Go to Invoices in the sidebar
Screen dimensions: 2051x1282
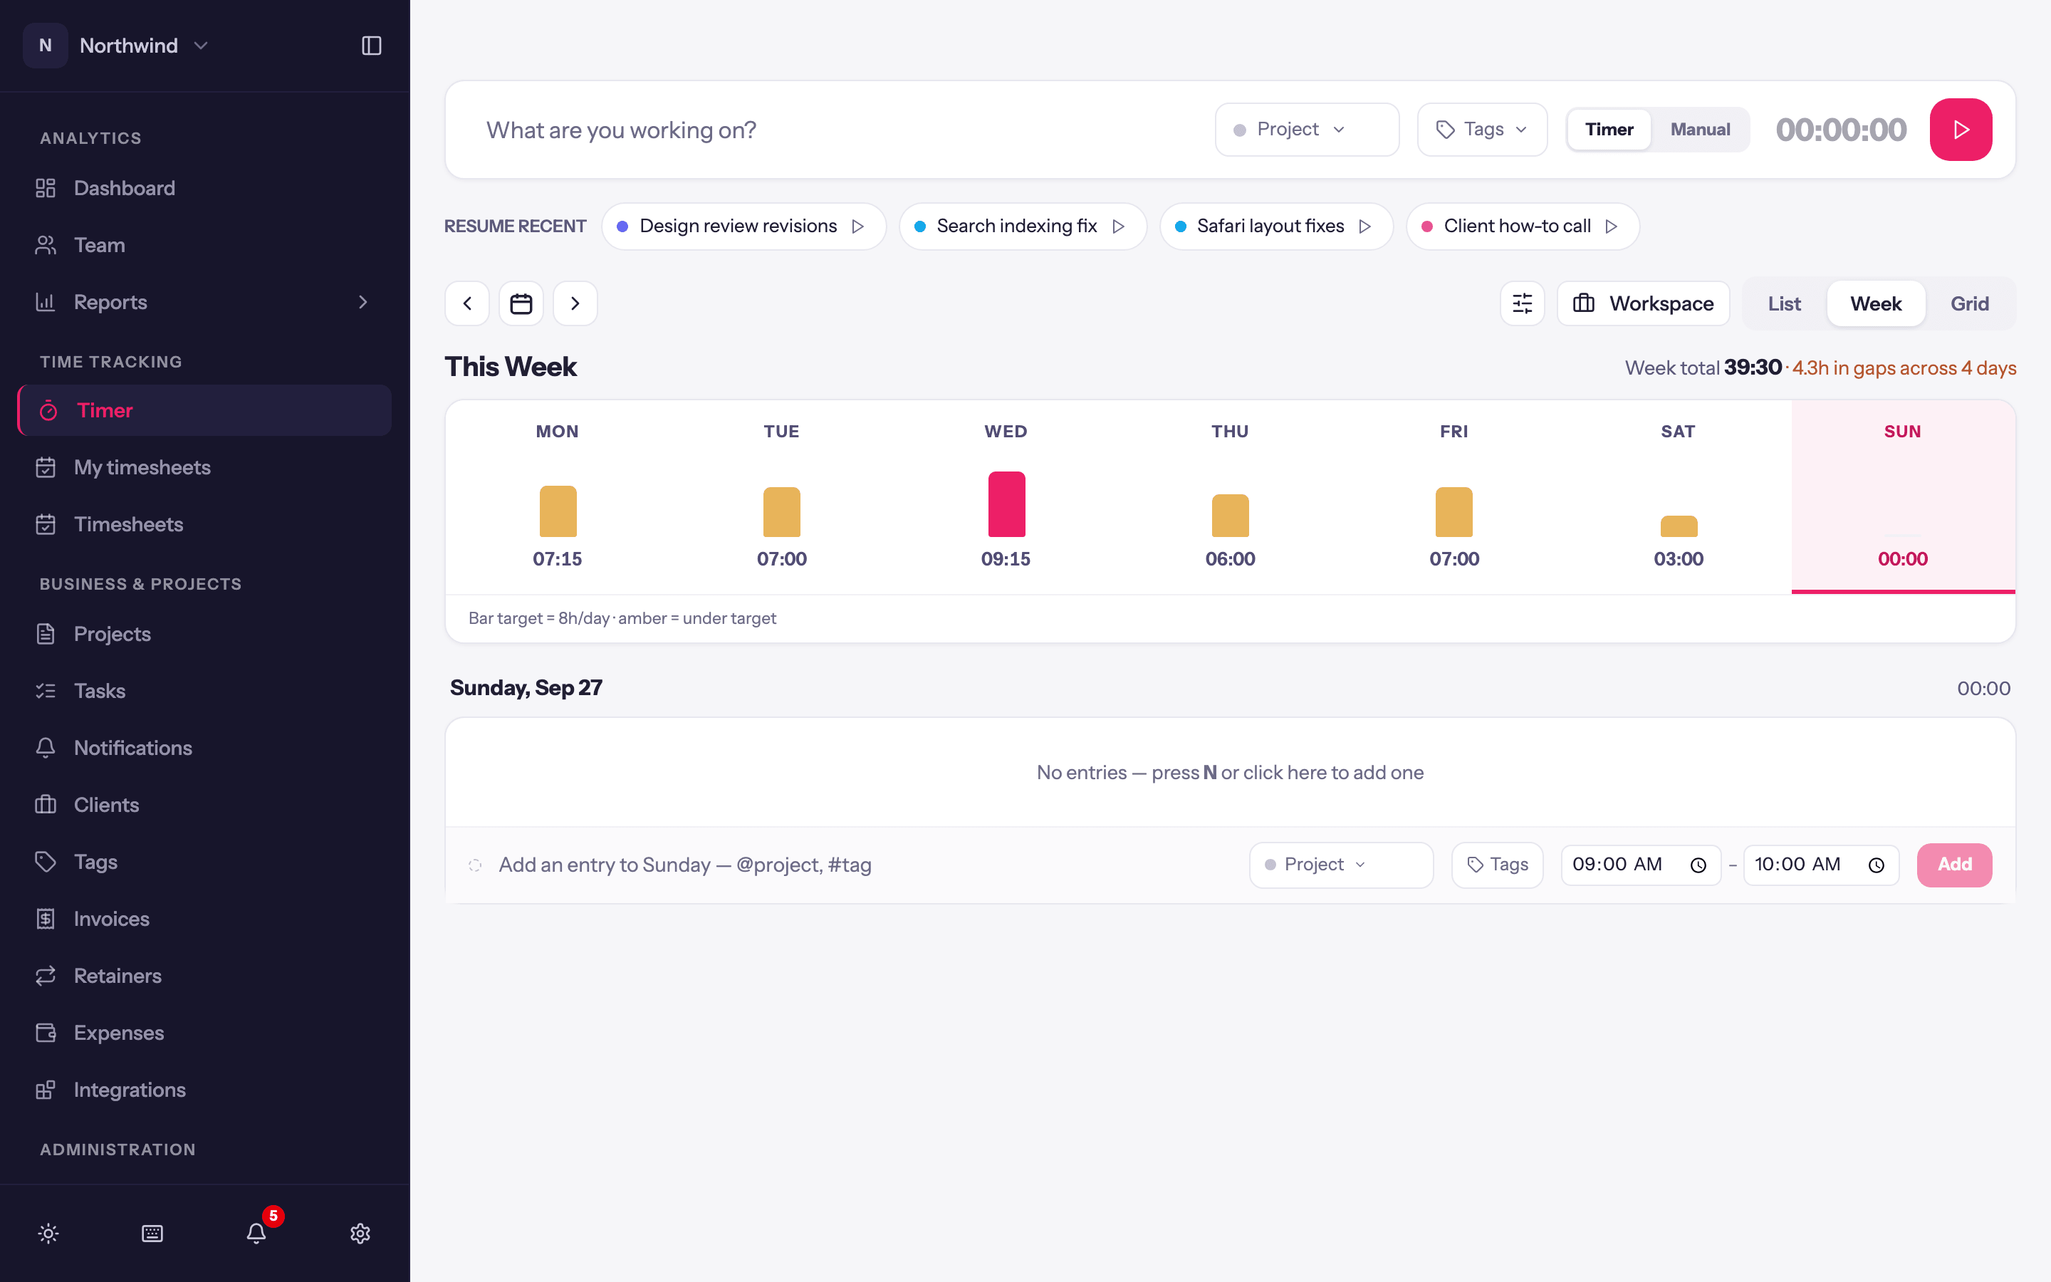[x=204, y=919]
